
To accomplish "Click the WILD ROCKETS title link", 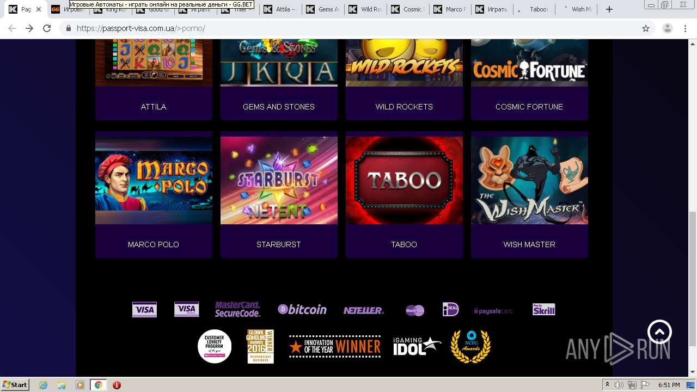I will [404, 107].
